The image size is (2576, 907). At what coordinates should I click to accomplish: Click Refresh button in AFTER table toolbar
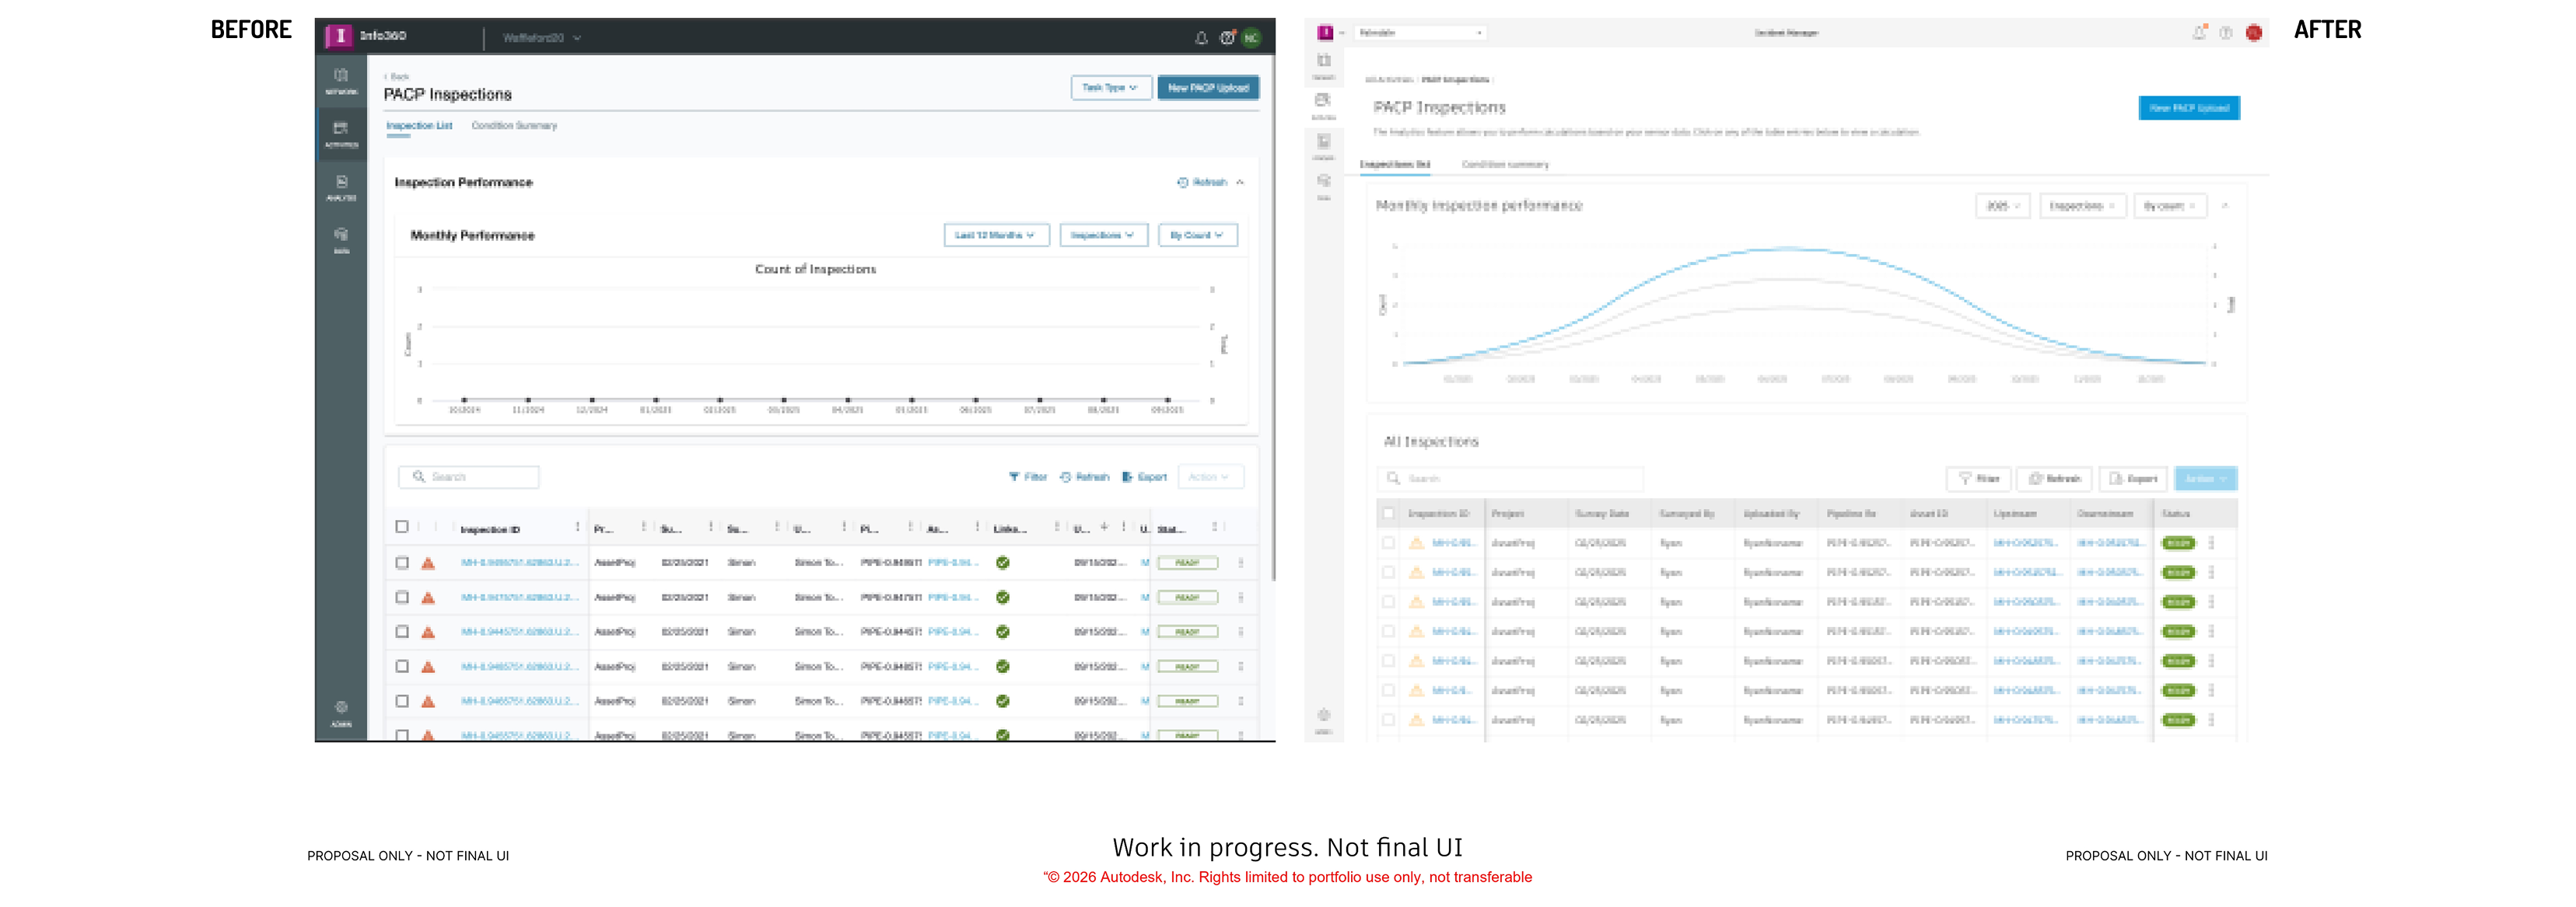(x=2055, y=480)
